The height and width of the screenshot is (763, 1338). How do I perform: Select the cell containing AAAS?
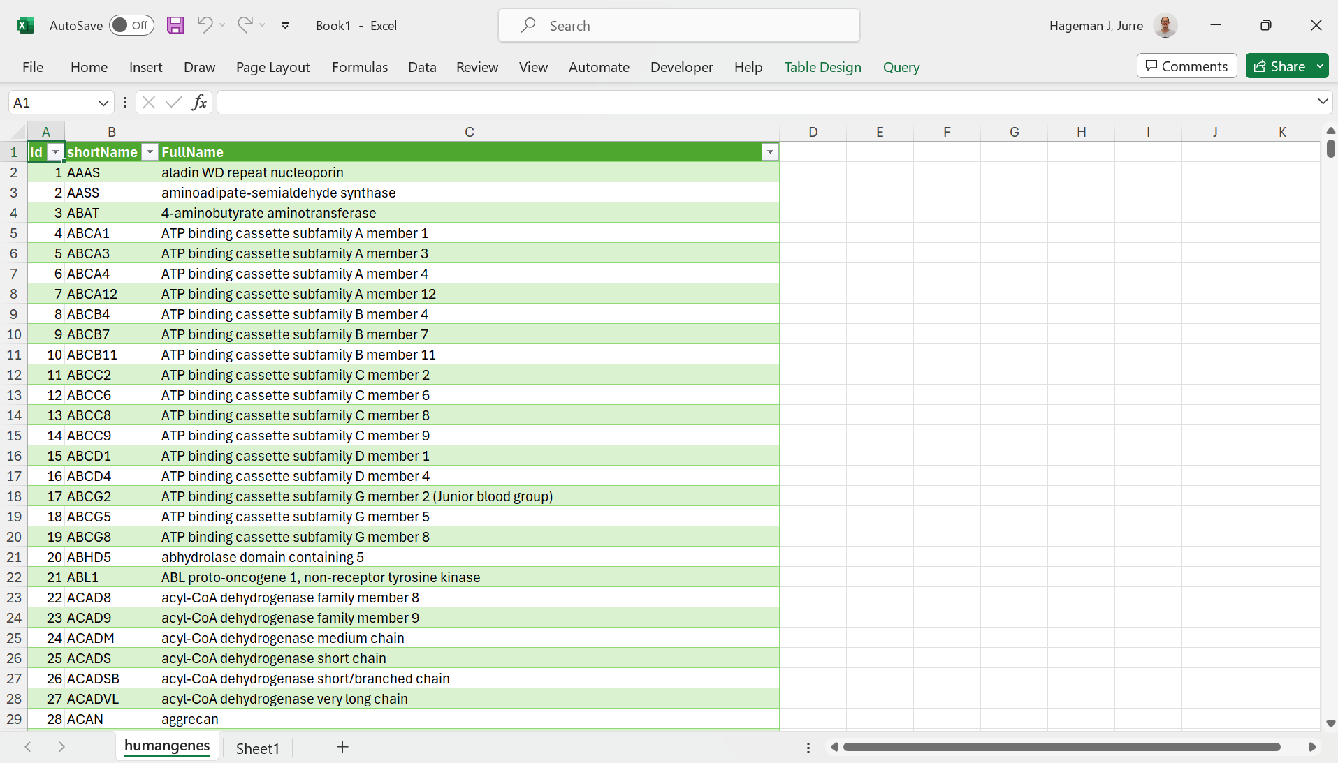83,172
